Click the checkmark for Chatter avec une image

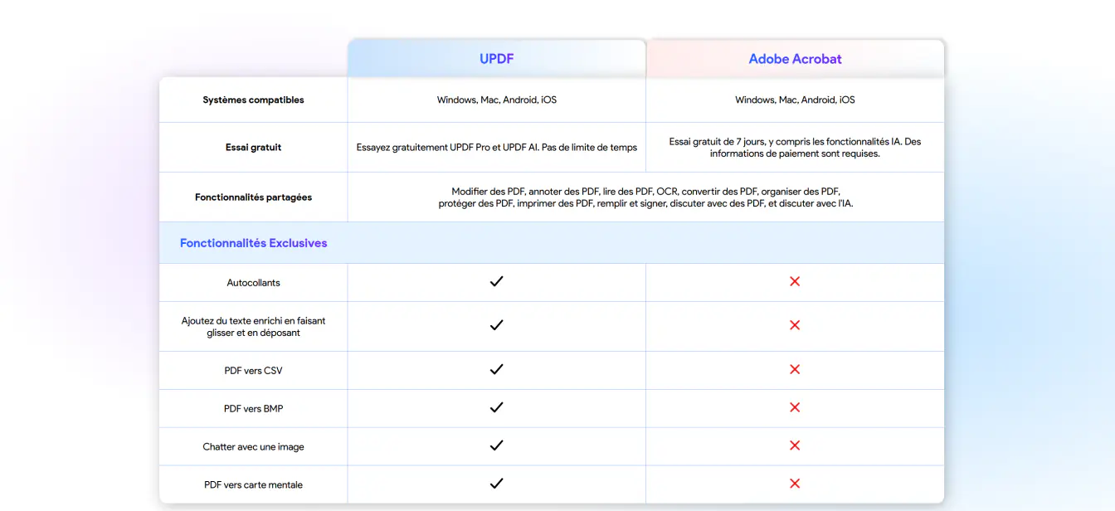click(496, 446)
